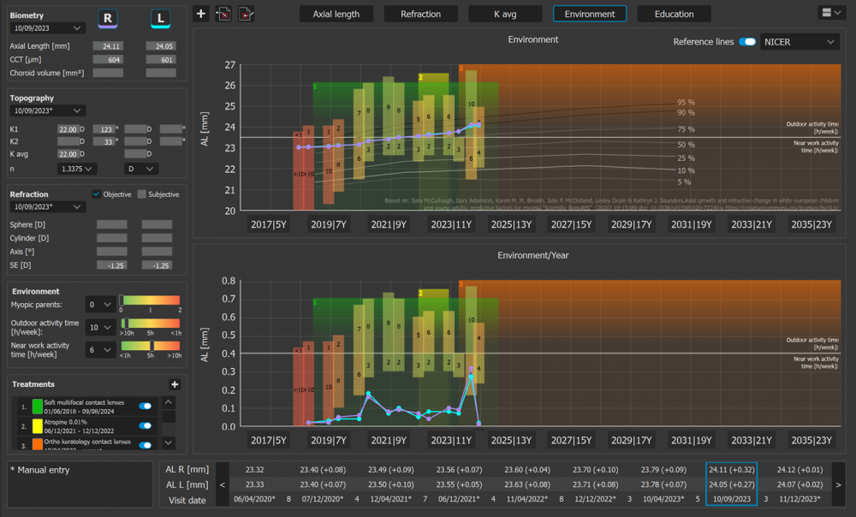Click the near work activity time slider
Screen dimensions: 856x517
(x=150, y=346)
